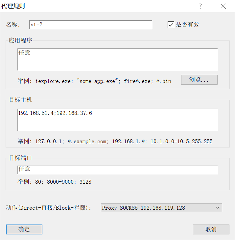Screen dimensions: 235x240
Task: Click the 名称: label
Action: 13,25
